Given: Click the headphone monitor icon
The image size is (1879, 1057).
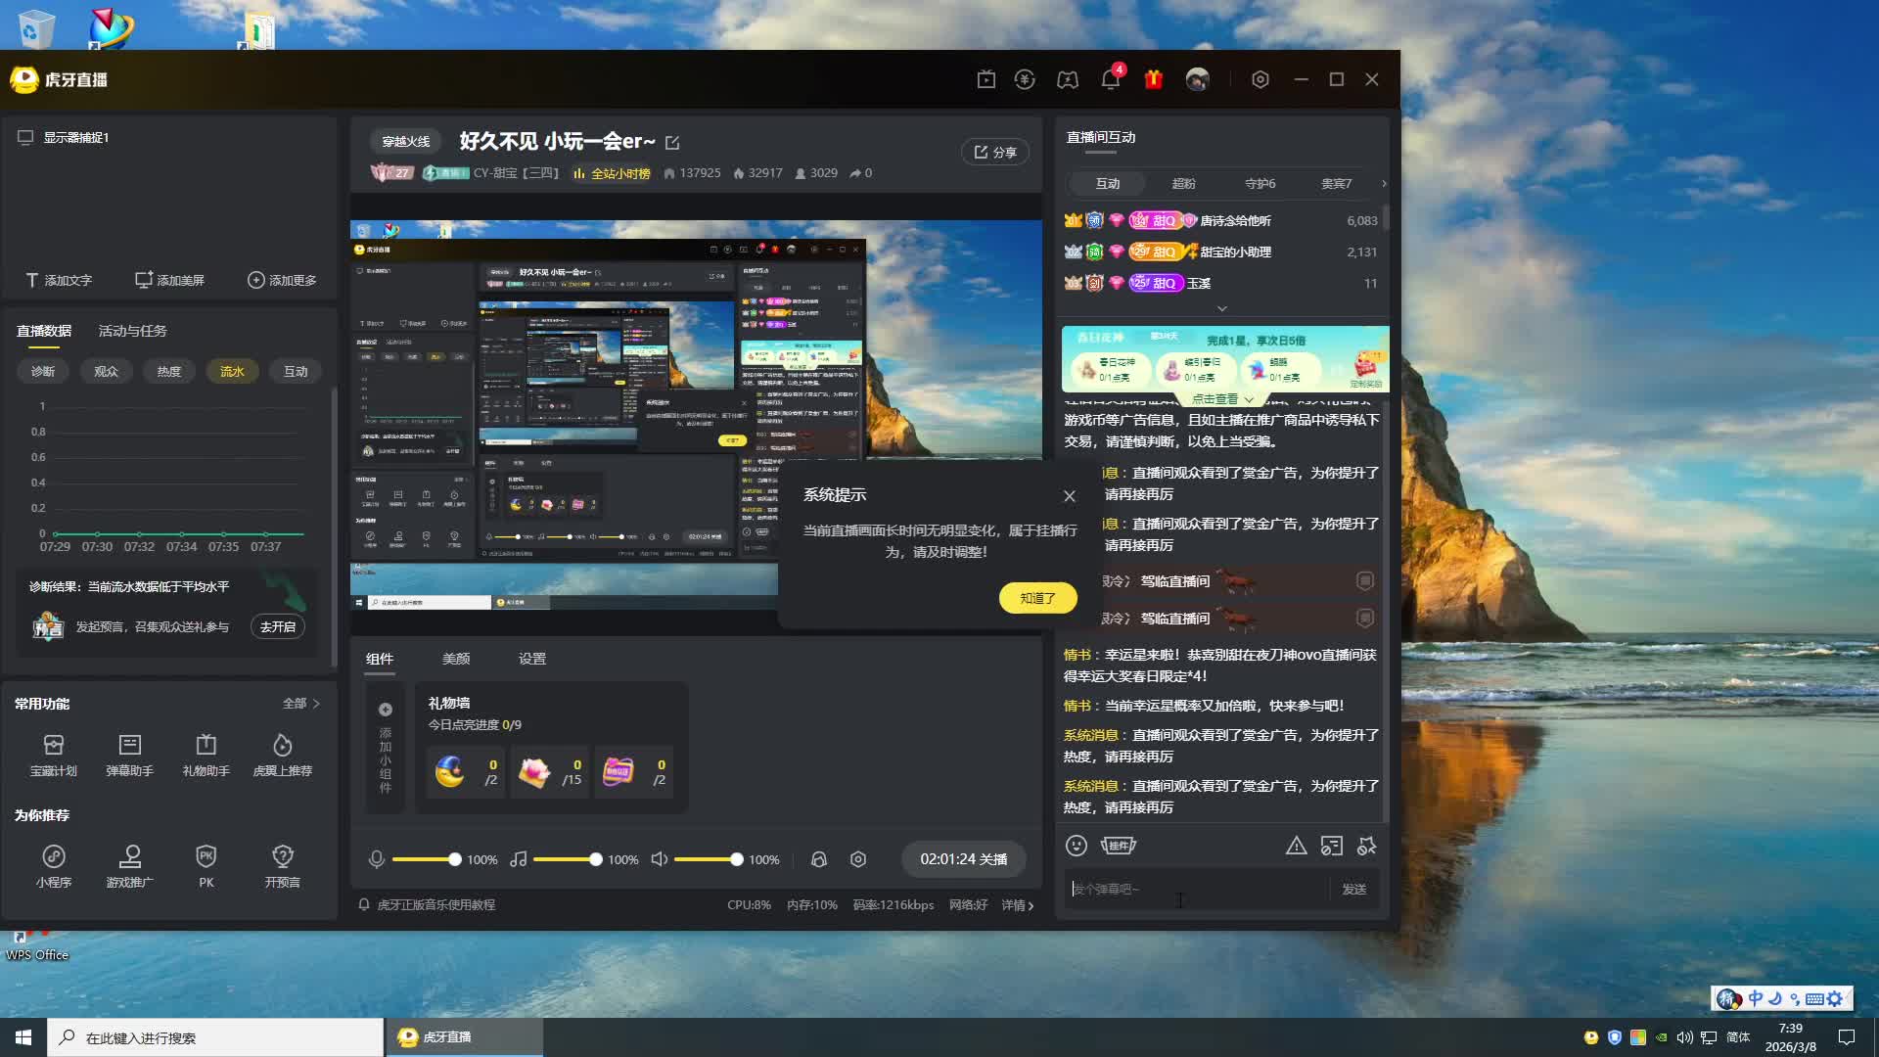Looking at the screenshot, I should (819, 859).
